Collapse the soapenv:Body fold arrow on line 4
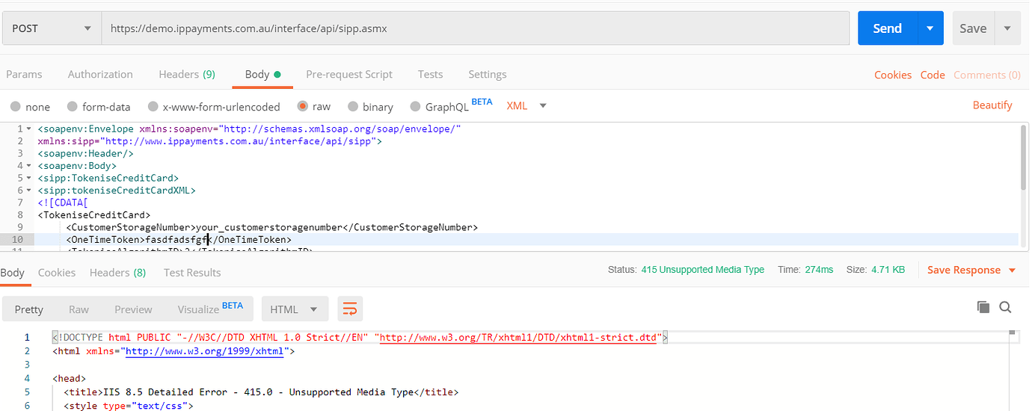The width and height of the screenshot is (1032, 411). 28,166
